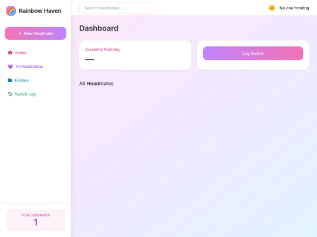Click the Home house icon
The width and height of the screenshot is (317, 237).
tap(10, 53)
